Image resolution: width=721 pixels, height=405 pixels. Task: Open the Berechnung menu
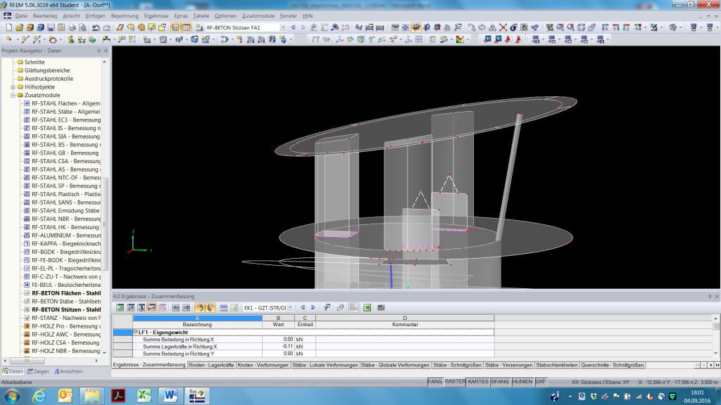[x=125, y=15]
